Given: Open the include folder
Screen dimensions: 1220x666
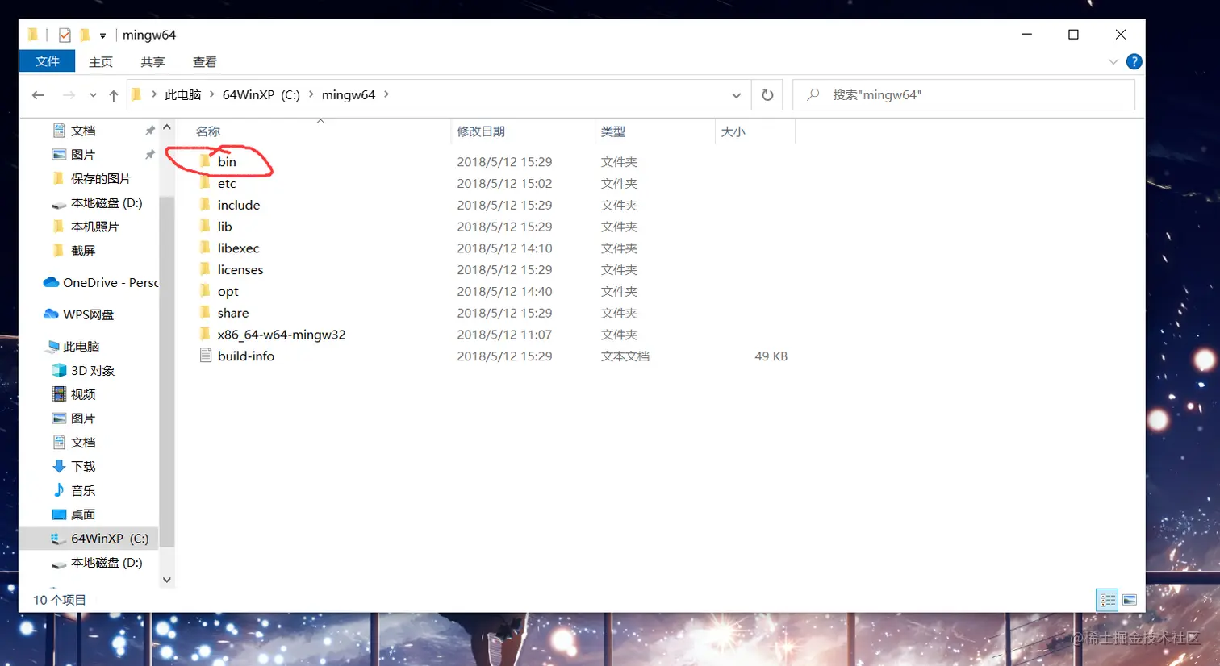Looking at the screenshot, I should click(238, 205).
